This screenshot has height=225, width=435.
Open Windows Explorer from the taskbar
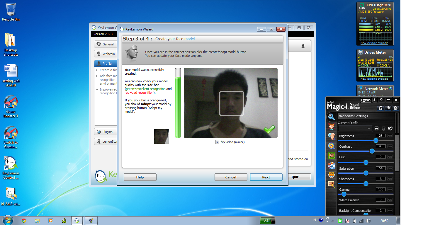click(x=37, y=221)
